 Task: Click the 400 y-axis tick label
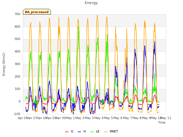(x=17, y=51)
